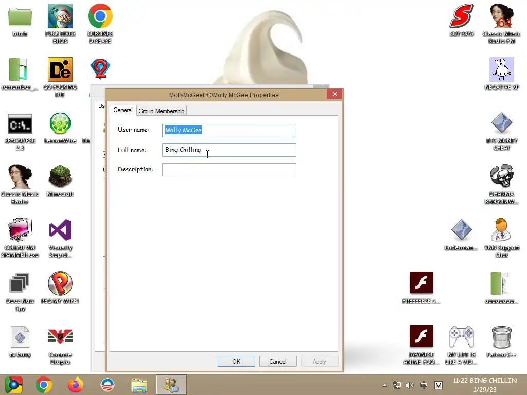The height and width of the screenshot is (395, 527).
Task: Click the User name field with Molly McGee
Action: click(x=229, y=130)
